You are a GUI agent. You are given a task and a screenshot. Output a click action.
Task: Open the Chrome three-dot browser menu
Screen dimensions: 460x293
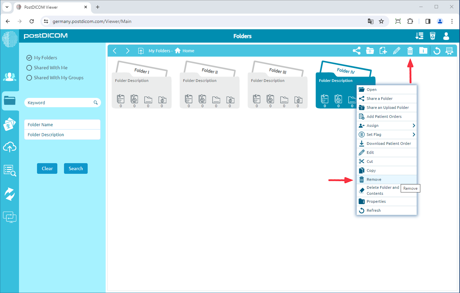[452, 21]
